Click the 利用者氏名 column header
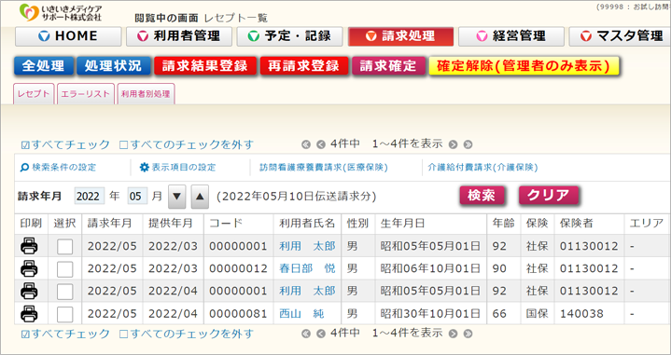This screenshot has width=671, height=355. pos(307,224)
